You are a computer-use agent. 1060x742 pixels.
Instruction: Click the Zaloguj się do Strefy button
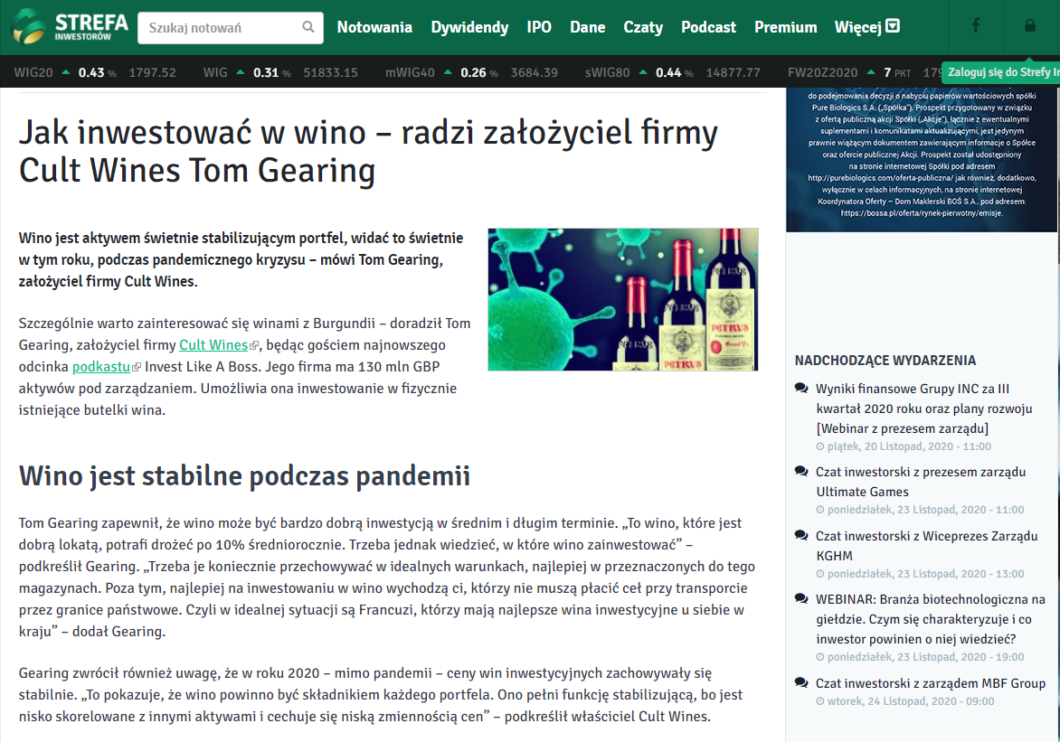click(1000, 72)
